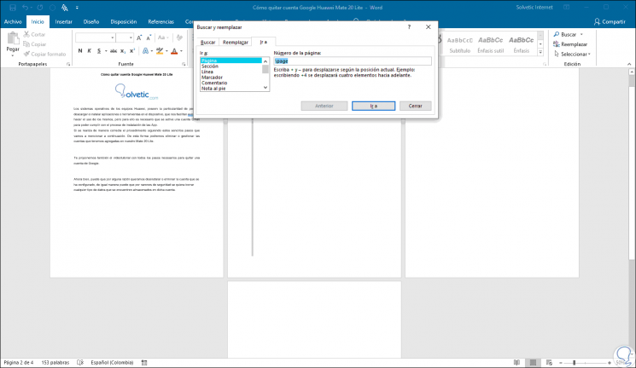Open the Seleccionar dropdown
Image resolution: width=636 pixels, height=368 pixels.
click(x=572, y=54)
